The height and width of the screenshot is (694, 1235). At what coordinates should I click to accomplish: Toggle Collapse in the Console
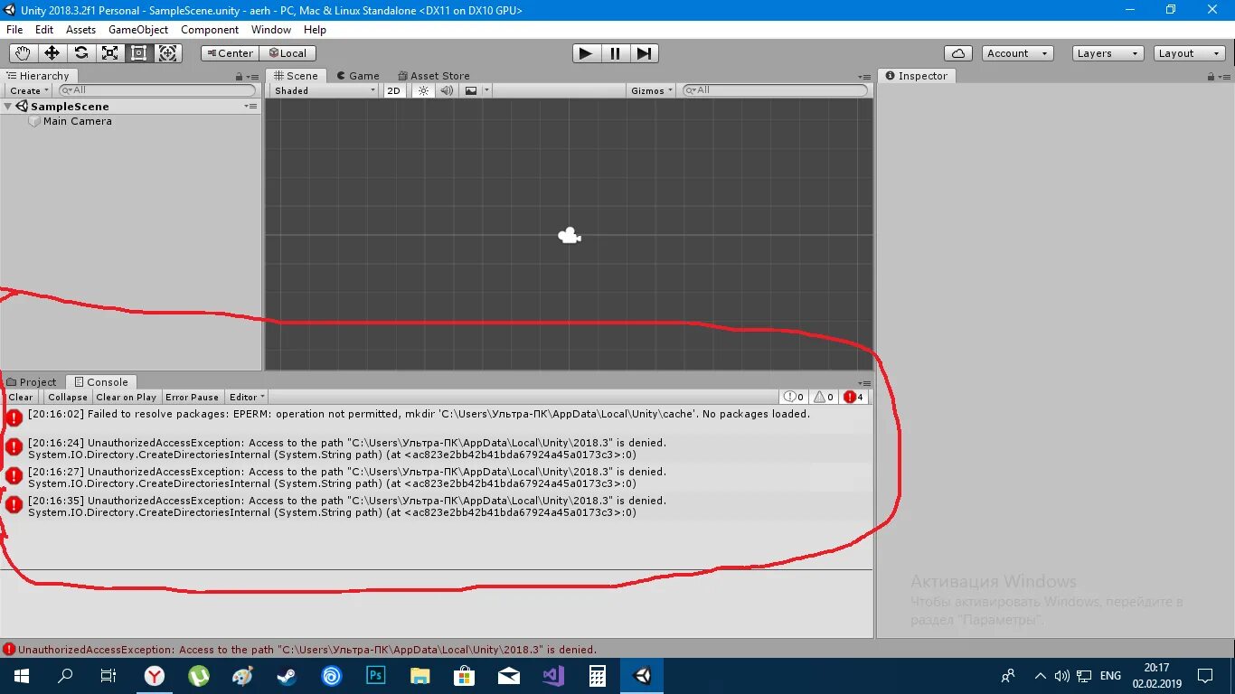coord(68,397)
